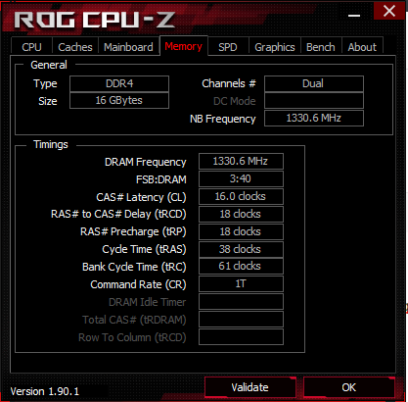408x402 pixels.
Task: Click the FSB:DRAM ratio field
Action: 241,178
